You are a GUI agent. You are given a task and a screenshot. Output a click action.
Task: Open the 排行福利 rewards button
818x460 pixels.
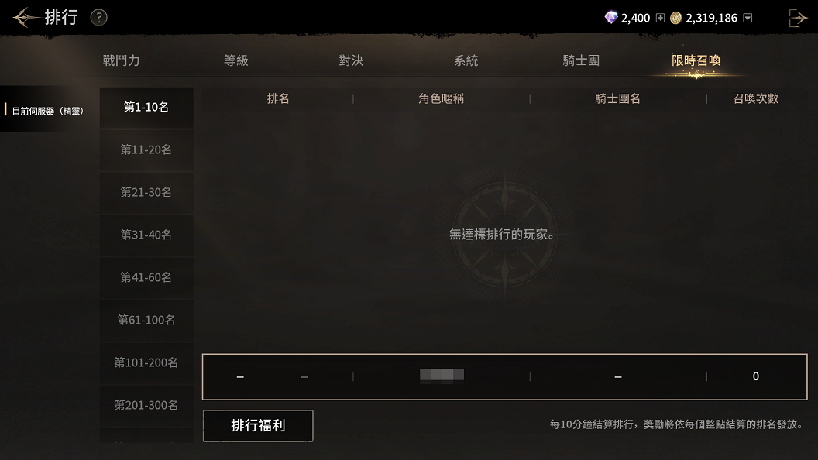pos(258,426)
